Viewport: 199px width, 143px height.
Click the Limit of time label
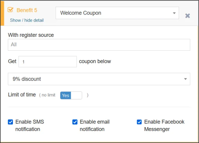click(22, 95)
